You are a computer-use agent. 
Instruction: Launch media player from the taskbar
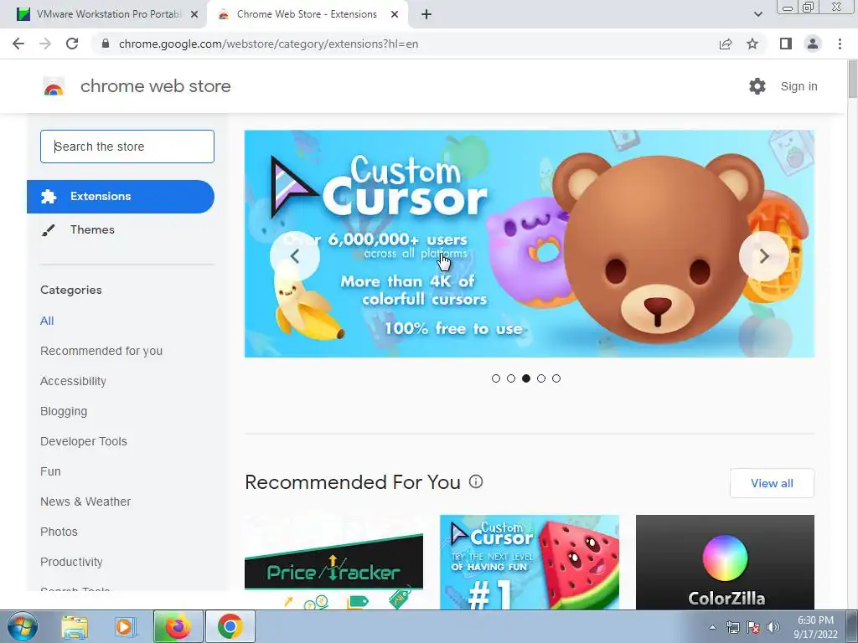(x=126, y=626)
